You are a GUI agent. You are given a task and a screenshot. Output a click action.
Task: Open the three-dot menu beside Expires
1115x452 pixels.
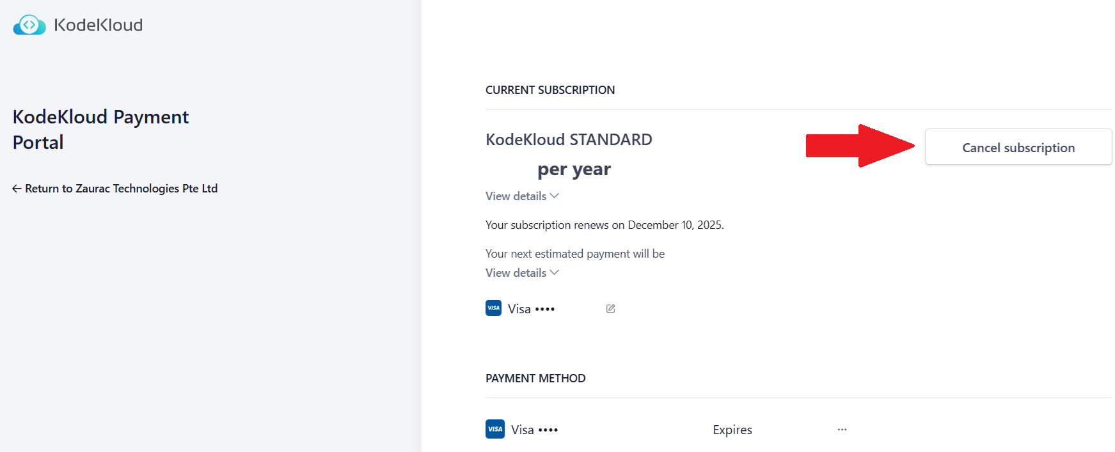coord(842,430)
